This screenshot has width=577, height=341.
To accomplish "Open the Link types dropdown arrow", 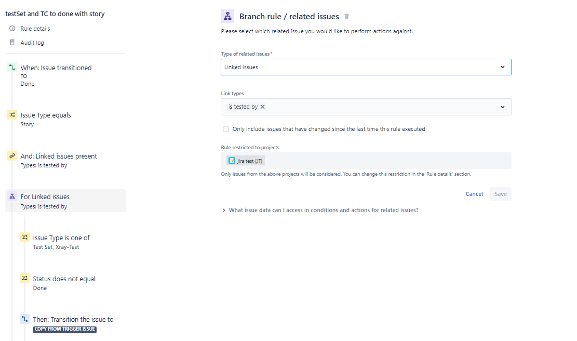I will (x=503, y=107).
